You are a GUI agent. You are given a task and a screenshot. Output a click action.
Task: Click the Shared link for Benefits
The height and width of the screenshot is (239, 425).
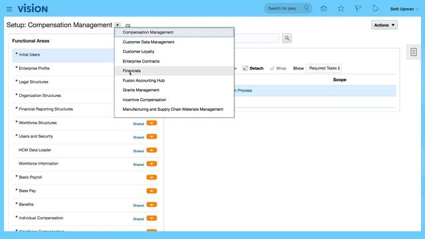[139, 205]
